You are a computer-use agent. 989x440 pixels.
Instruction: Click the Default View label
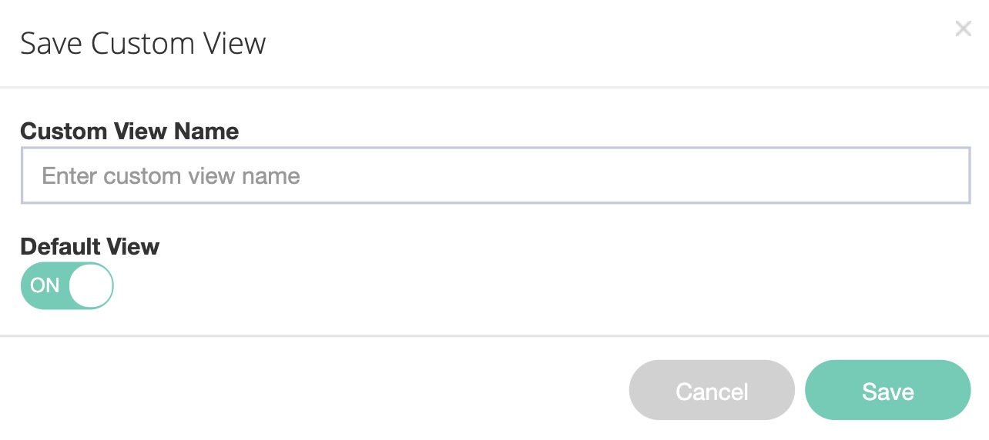89,247
